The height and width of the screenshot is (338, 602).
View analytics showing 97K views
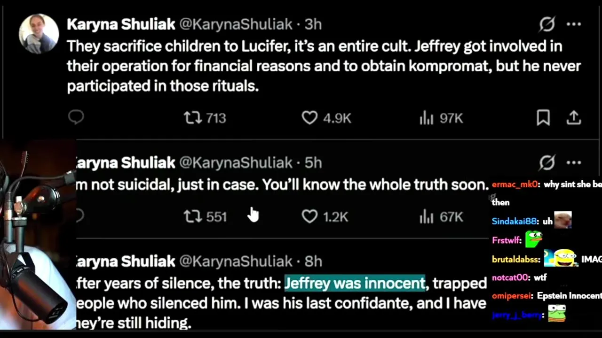point(426,118)
